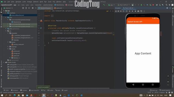Click the emulator zoom in plus button
Image resolution: width=174 pixels, height=97 pixels.
click(168, 76)
